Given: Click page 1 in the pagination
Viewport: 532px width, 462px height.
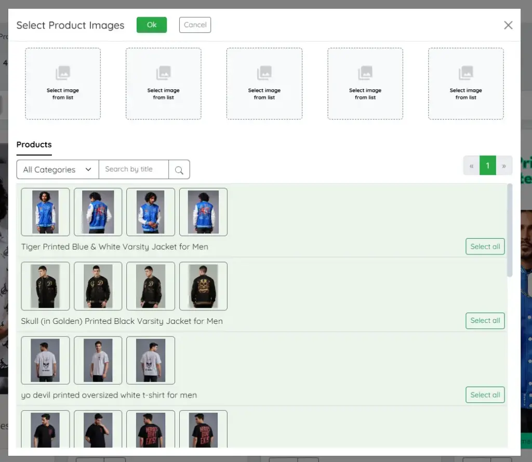Looking at the screenshot, I should [x=487, y=165].
